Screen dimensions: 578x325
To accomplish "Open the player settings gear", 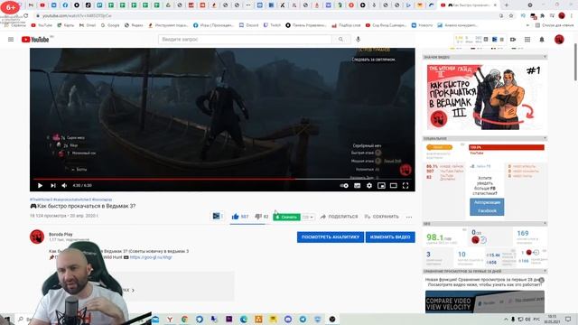I will tap(369, 186).
